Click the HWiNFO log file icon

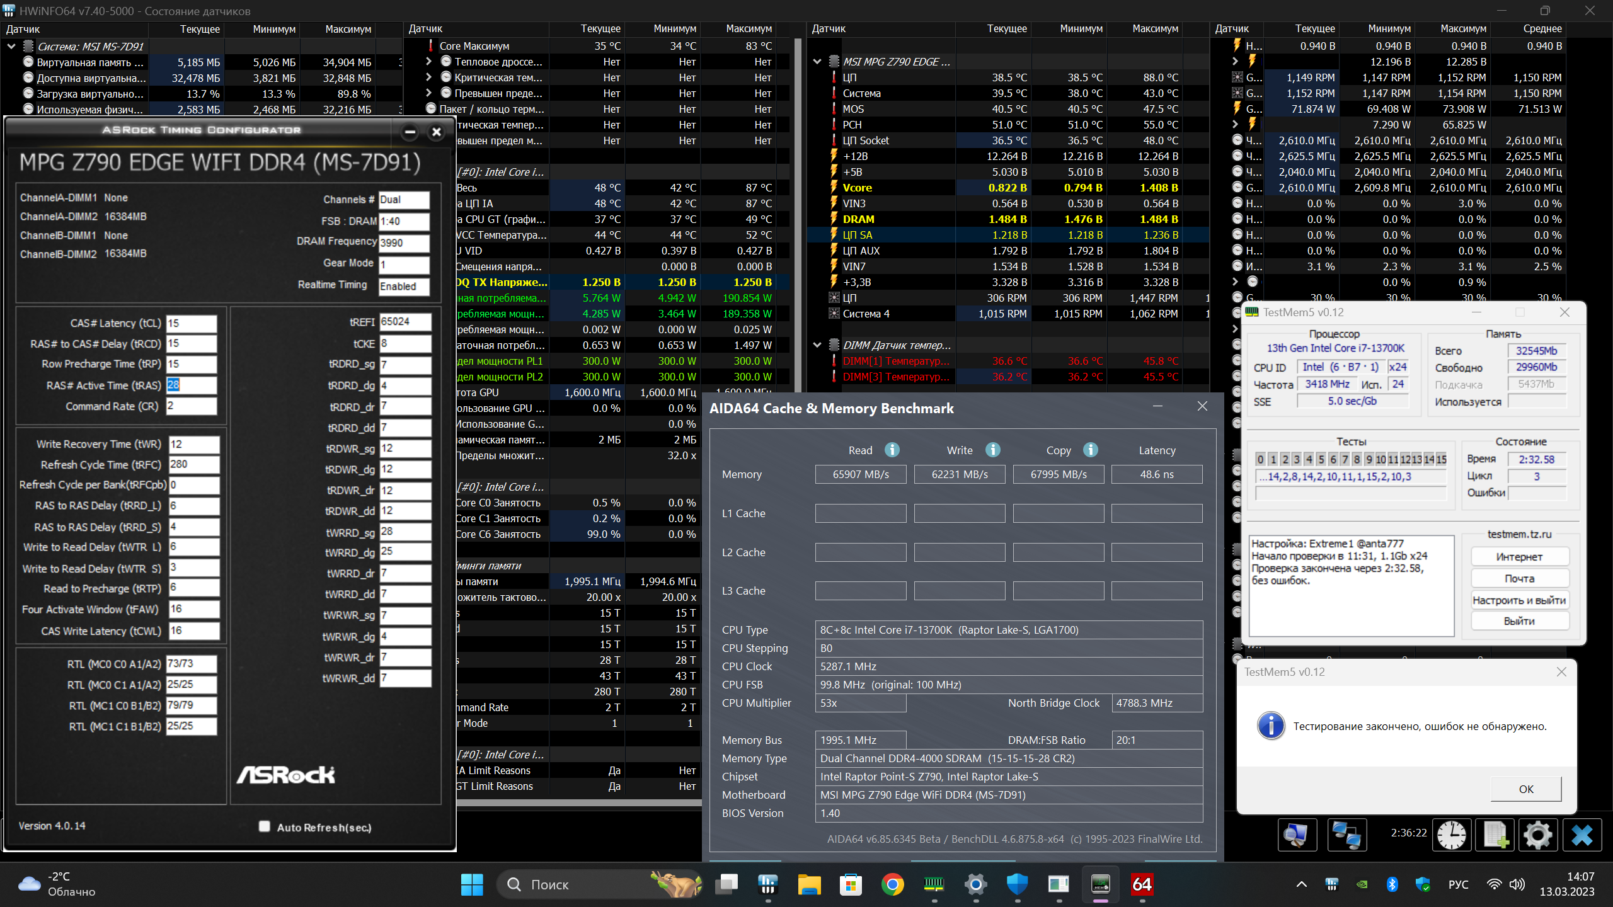[1495, 835]
